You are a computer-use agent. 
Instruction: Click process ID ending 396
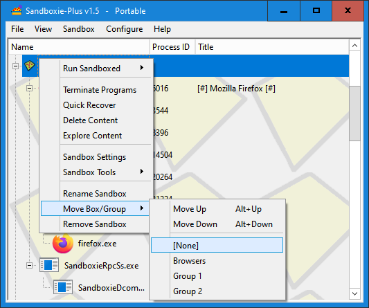[x=161, y=133]
